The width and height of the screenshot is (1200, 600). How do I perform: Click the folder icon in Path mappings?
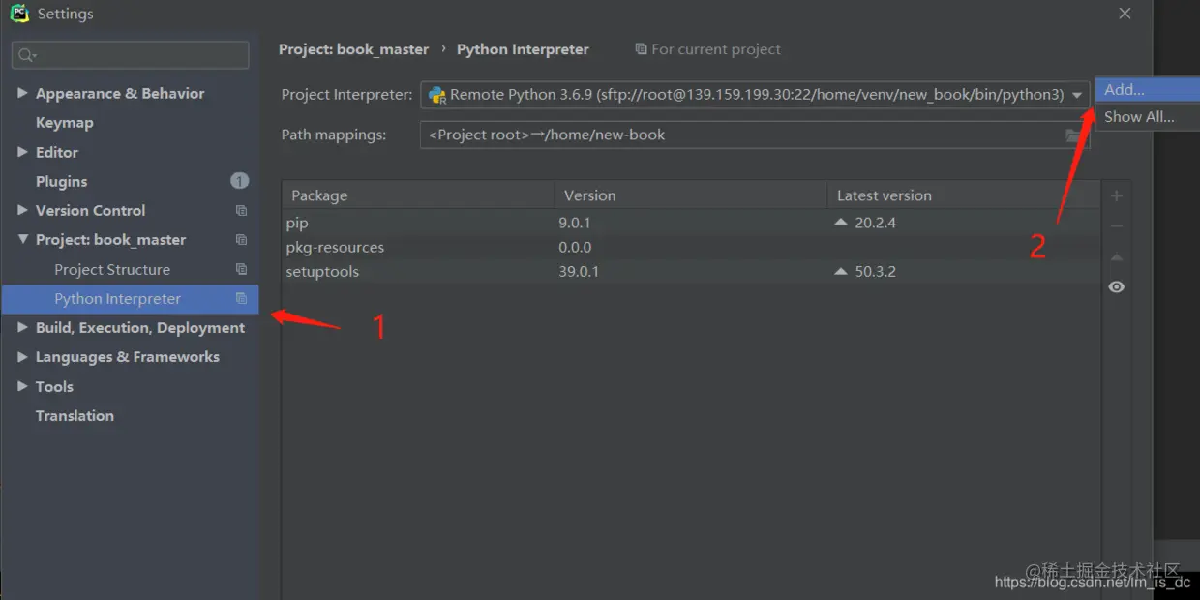tap(1073, 135)
